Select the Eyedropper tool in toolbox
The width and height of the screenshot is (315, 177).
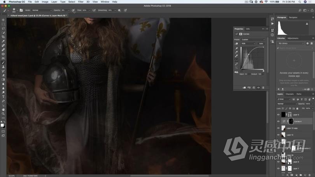(3, 41)
